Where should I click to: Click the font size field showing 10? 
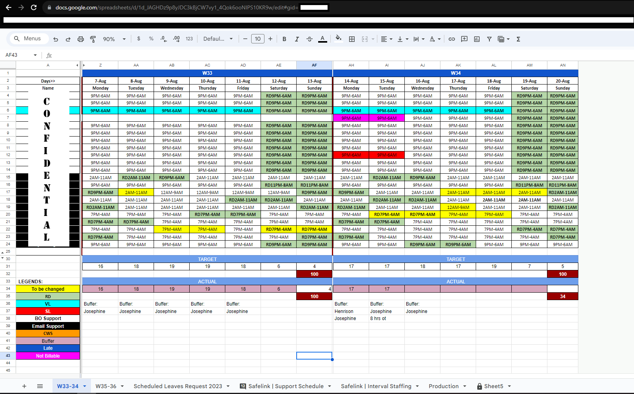coord(257,39)
